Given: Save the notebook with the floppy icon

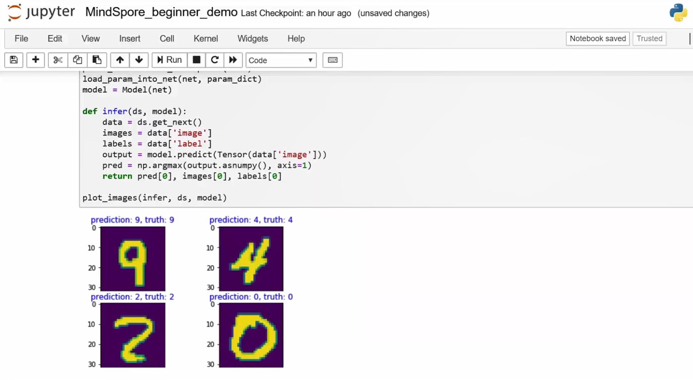Looking at the screenshot, I should click(14, 60).
